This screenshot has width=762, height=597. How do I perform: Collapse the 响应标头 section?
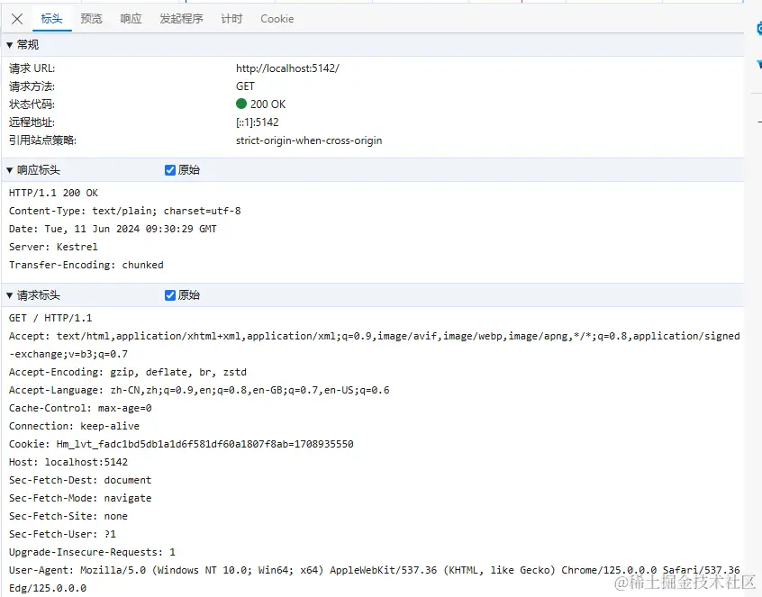pyautogui.click(x=9, y=170)
